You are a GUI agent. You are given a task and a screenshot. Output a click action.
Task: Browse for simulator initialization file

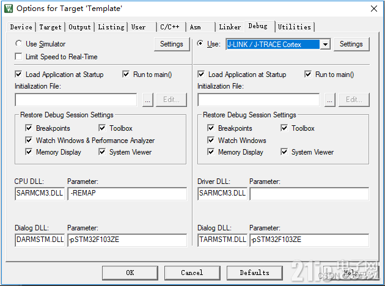(x=147, y=100)
